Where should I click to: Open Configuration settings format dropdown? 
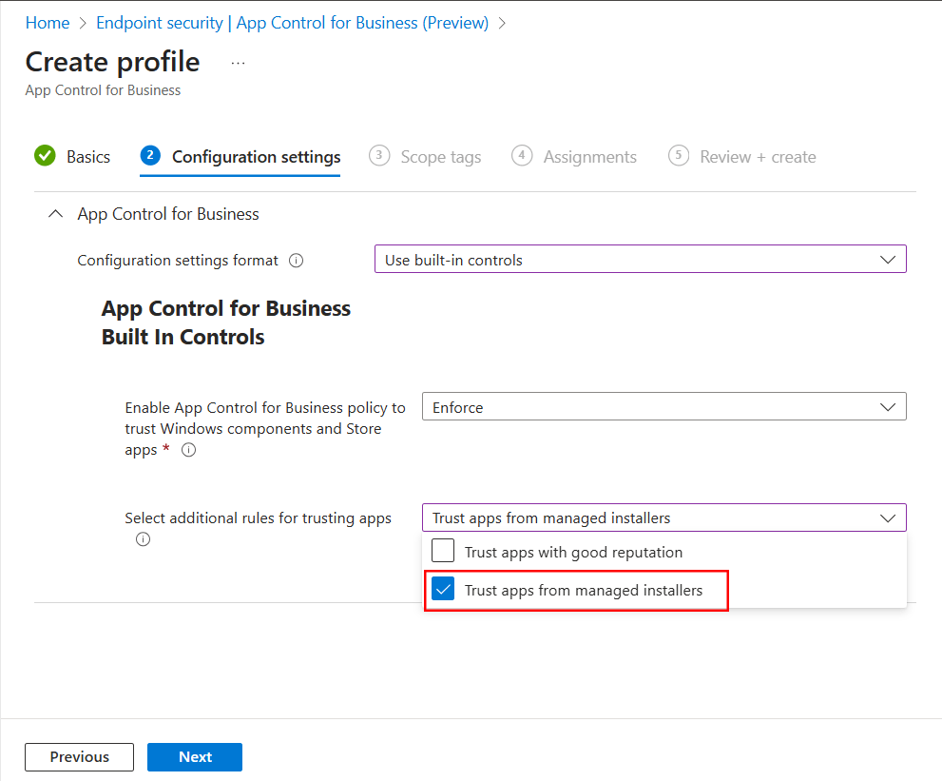[x=641, y=259]
